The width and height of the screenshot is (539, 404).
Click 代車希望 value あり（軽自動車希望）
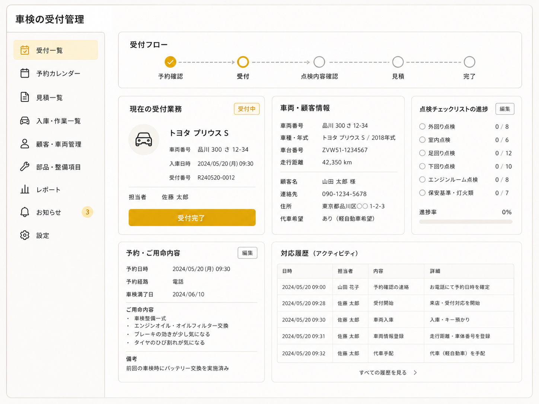point(348,219)
